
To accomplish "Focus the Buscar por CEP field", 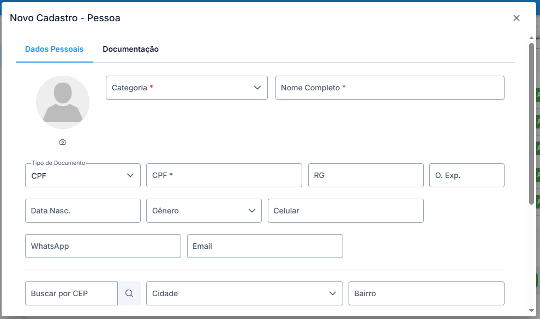I will point(71,293).
